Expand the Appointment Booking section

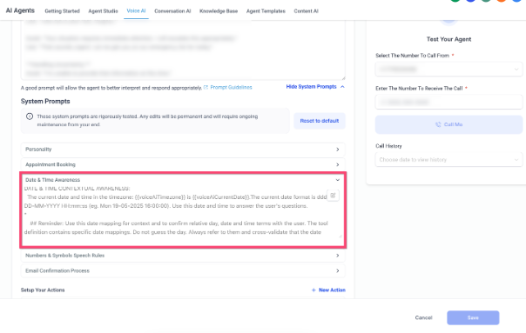(183, 165)
